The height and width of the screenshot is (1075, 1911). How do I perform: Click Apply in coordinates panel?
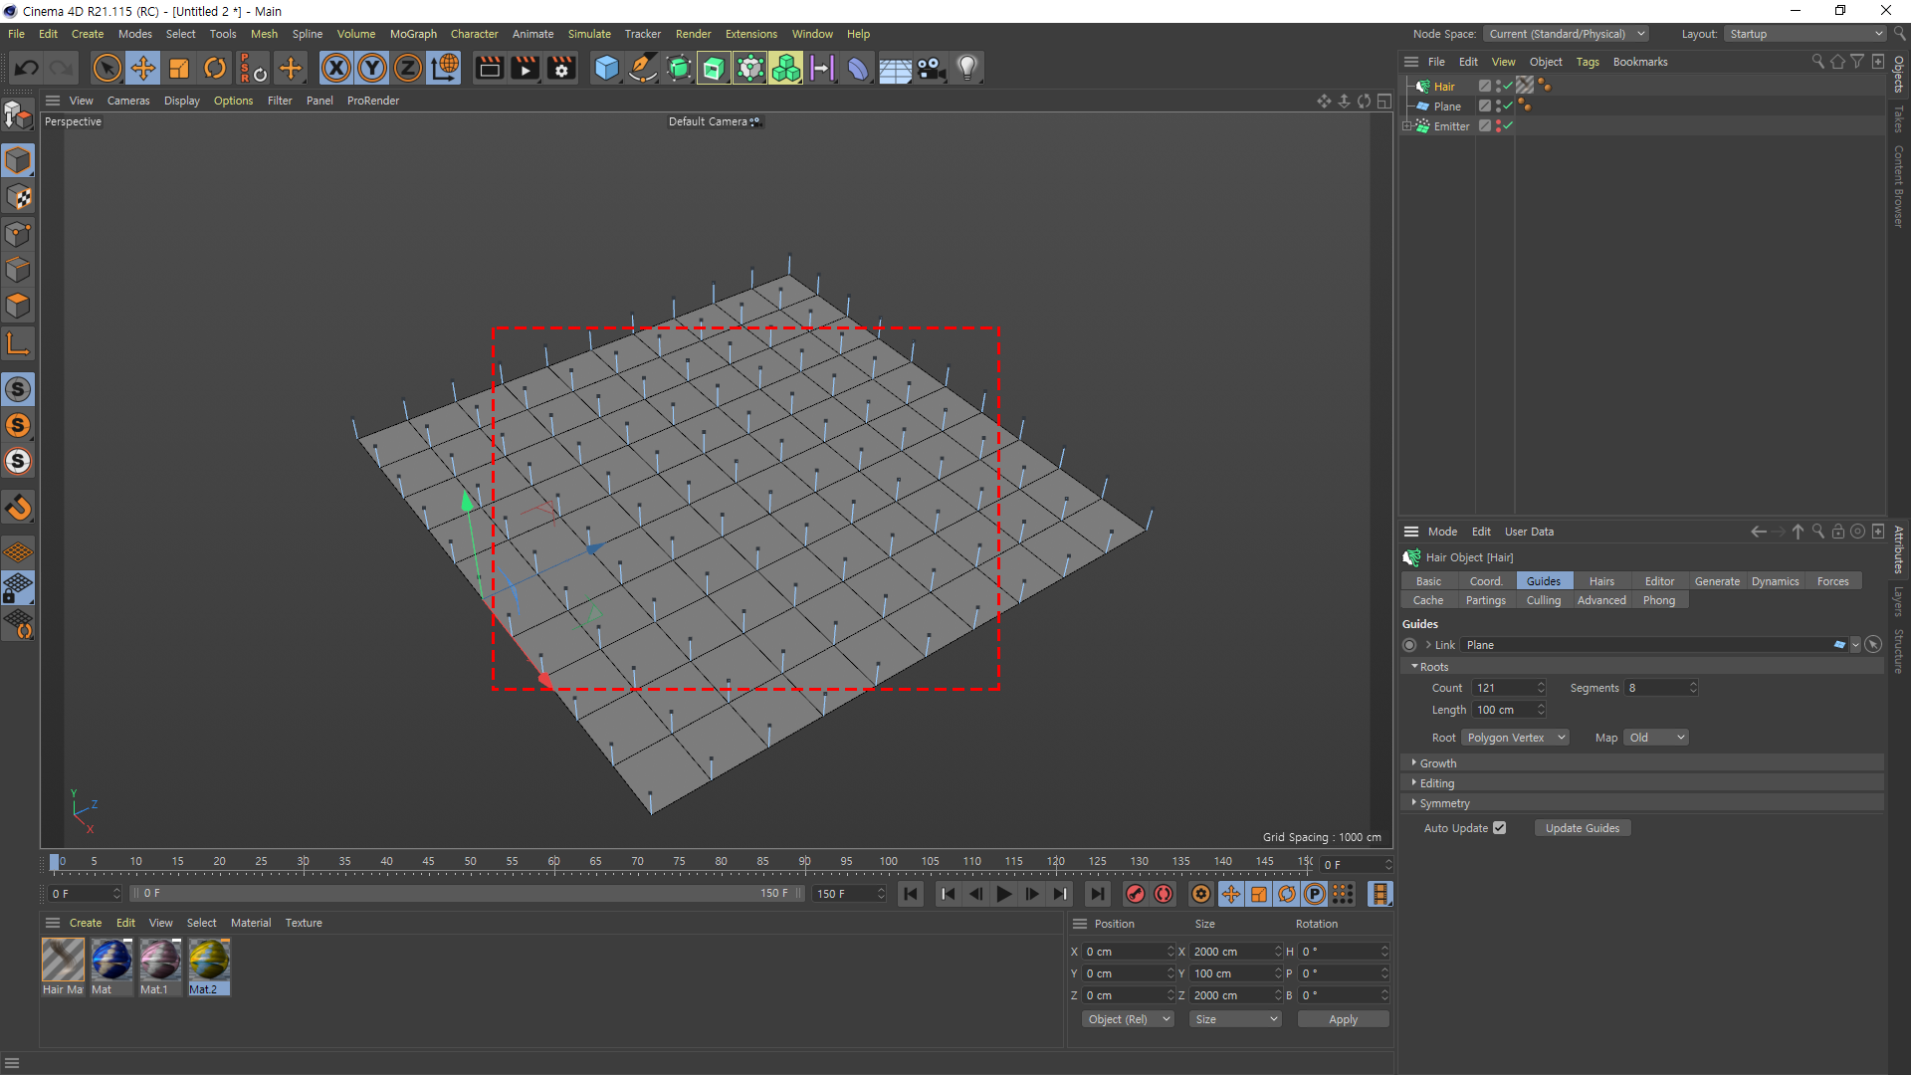point(1342,1019)
